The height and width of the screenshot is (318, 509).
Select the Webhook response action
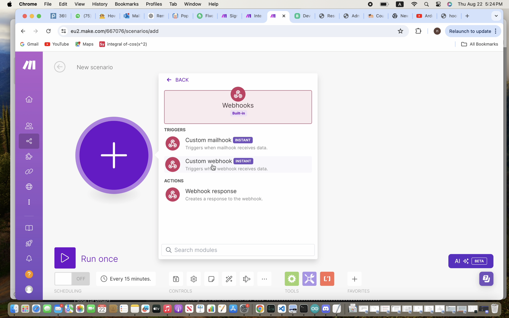pos(238,195)
